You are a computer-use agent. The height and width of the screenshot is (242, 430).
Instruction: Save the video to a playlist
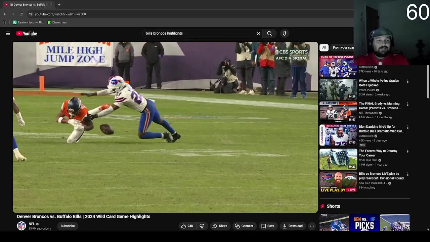point(268,226)
